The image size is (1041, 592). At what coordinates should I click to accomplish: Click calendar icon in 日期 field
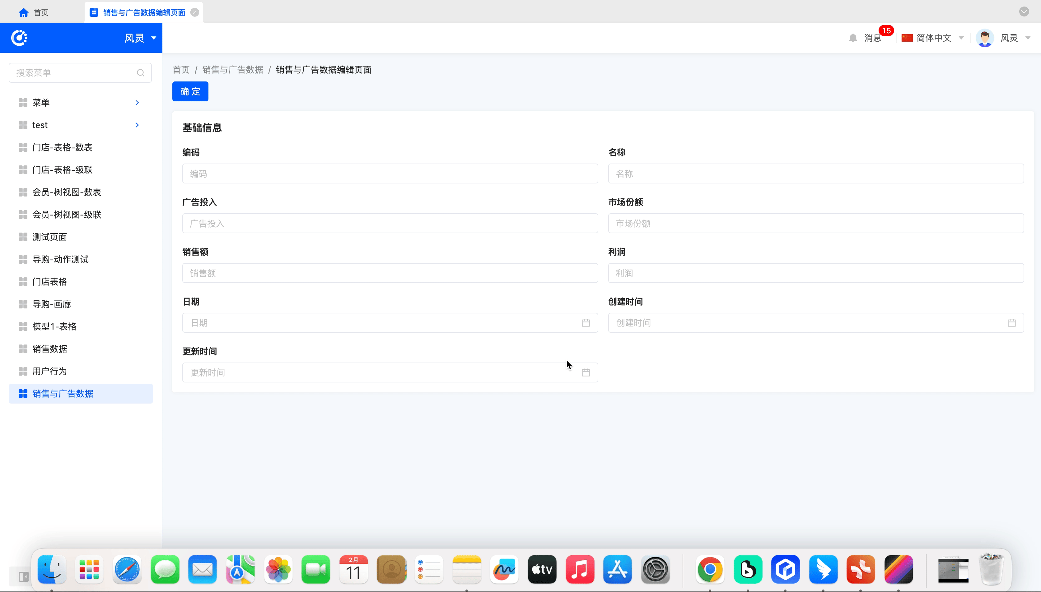(x=586, y=323)
